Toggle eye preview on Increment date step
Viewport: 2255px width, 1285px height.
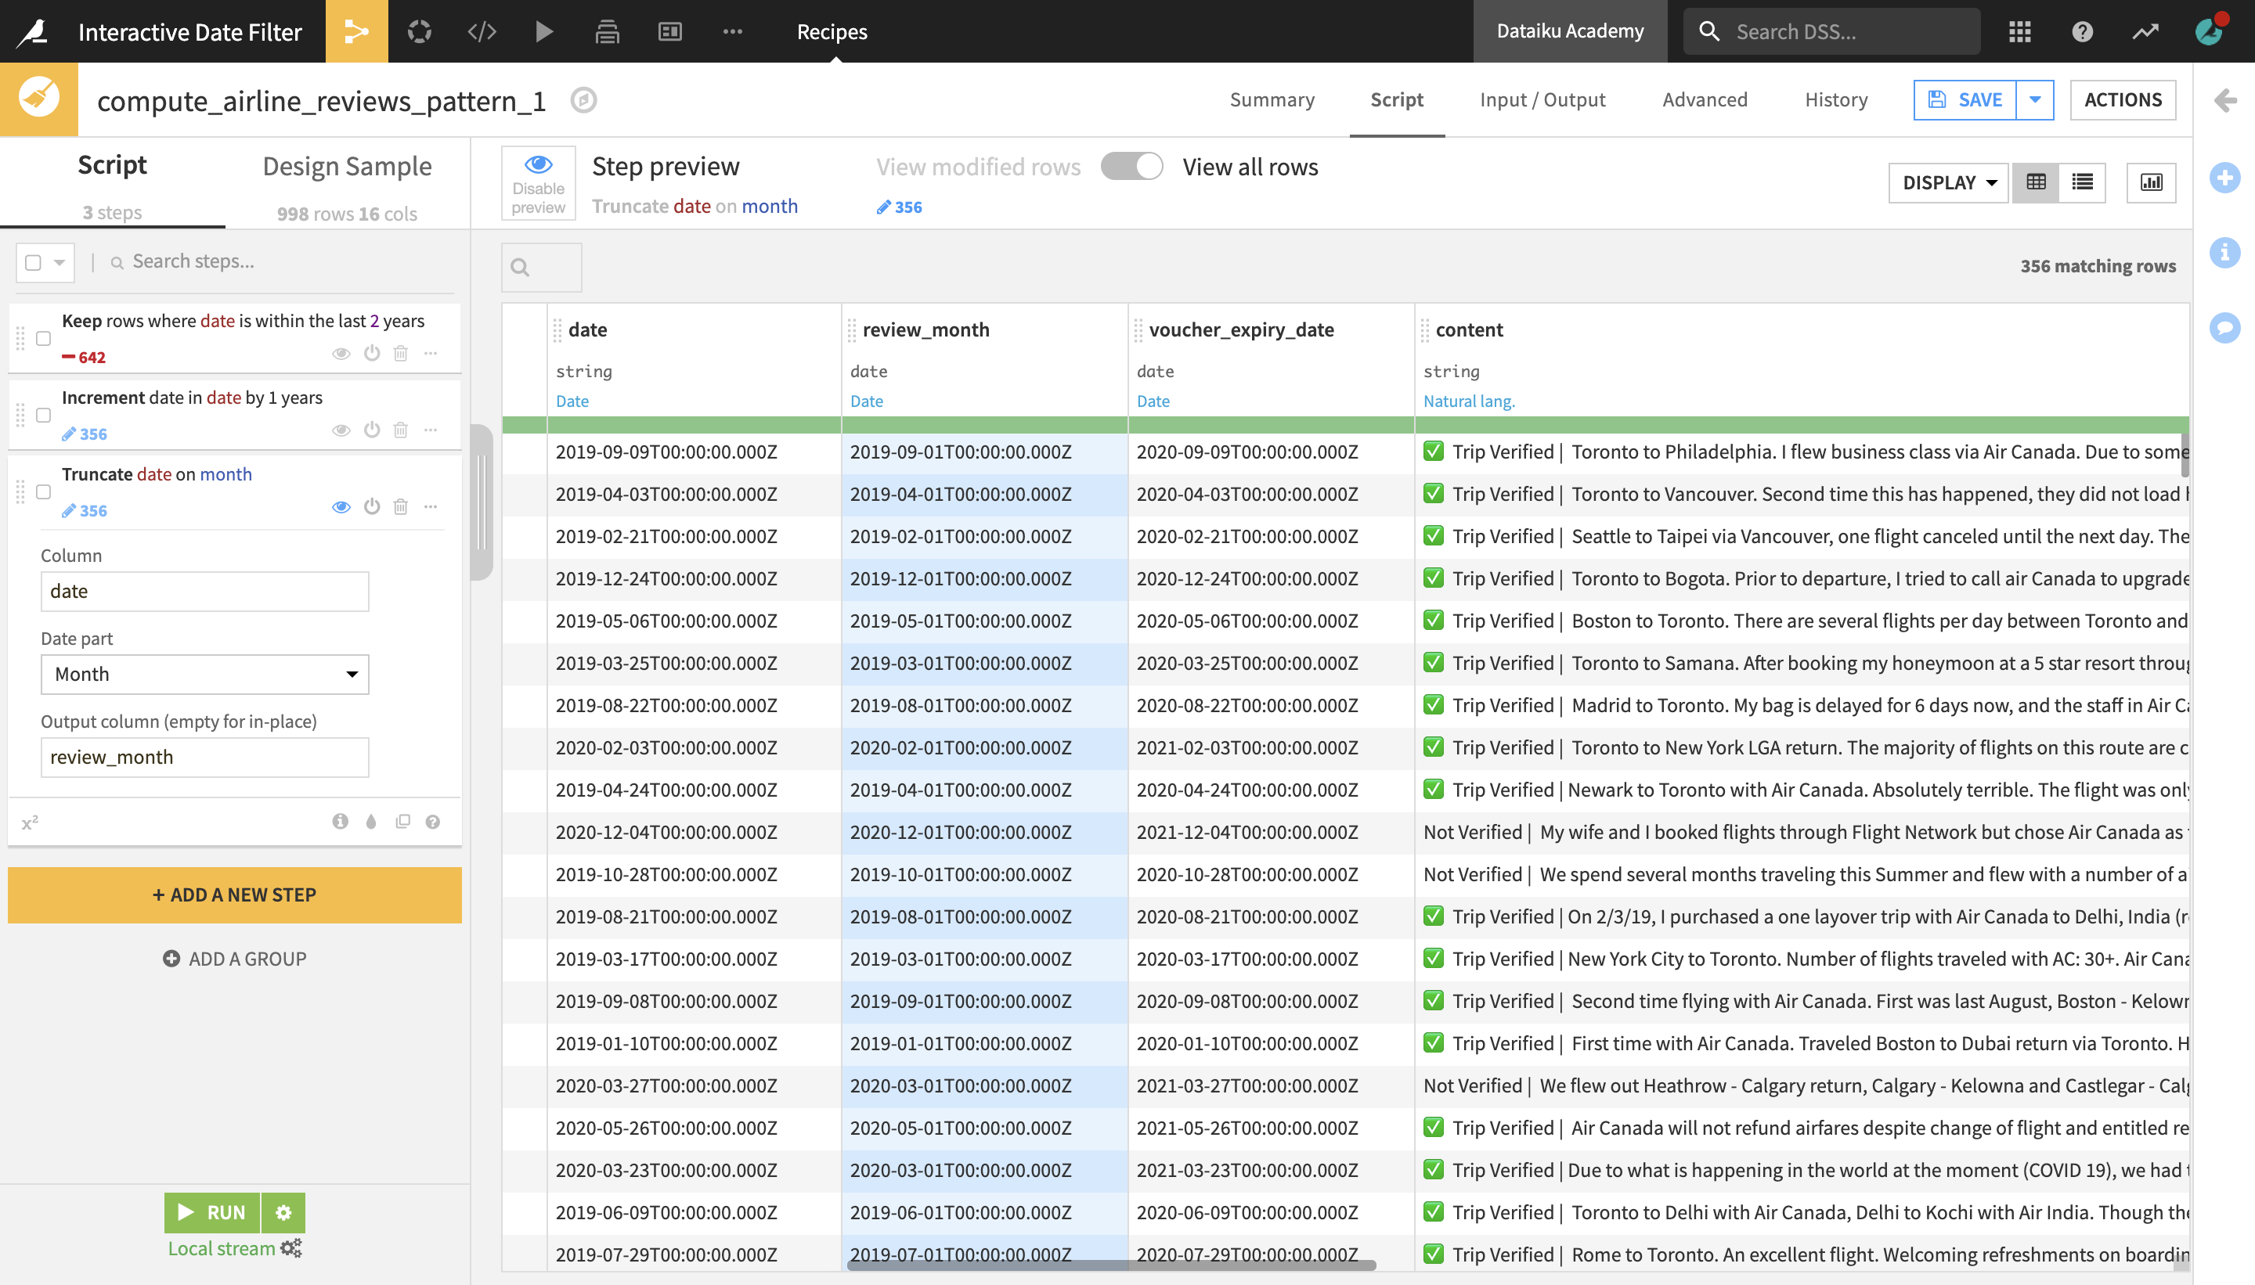[x=341, y=430]
